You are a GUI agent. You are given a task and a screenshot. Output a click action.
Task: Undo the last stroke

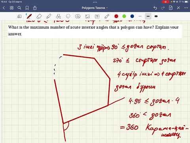pyautogui.click(x=155, y=8)
